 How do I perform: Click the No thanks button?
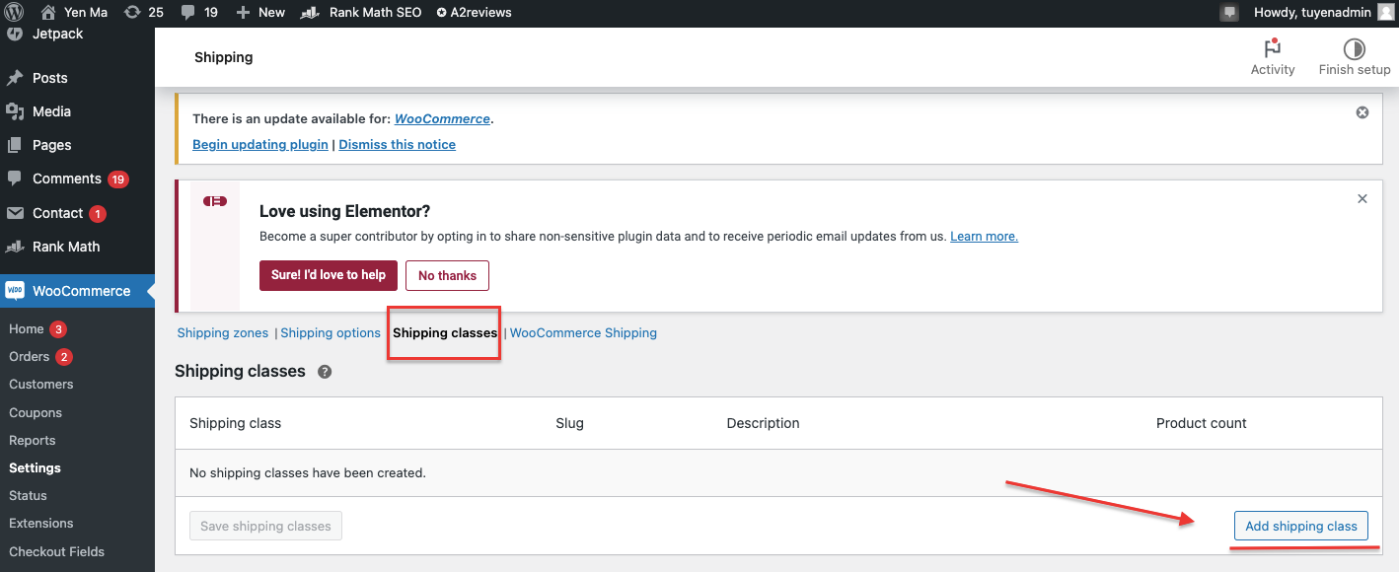pos(447,275)
